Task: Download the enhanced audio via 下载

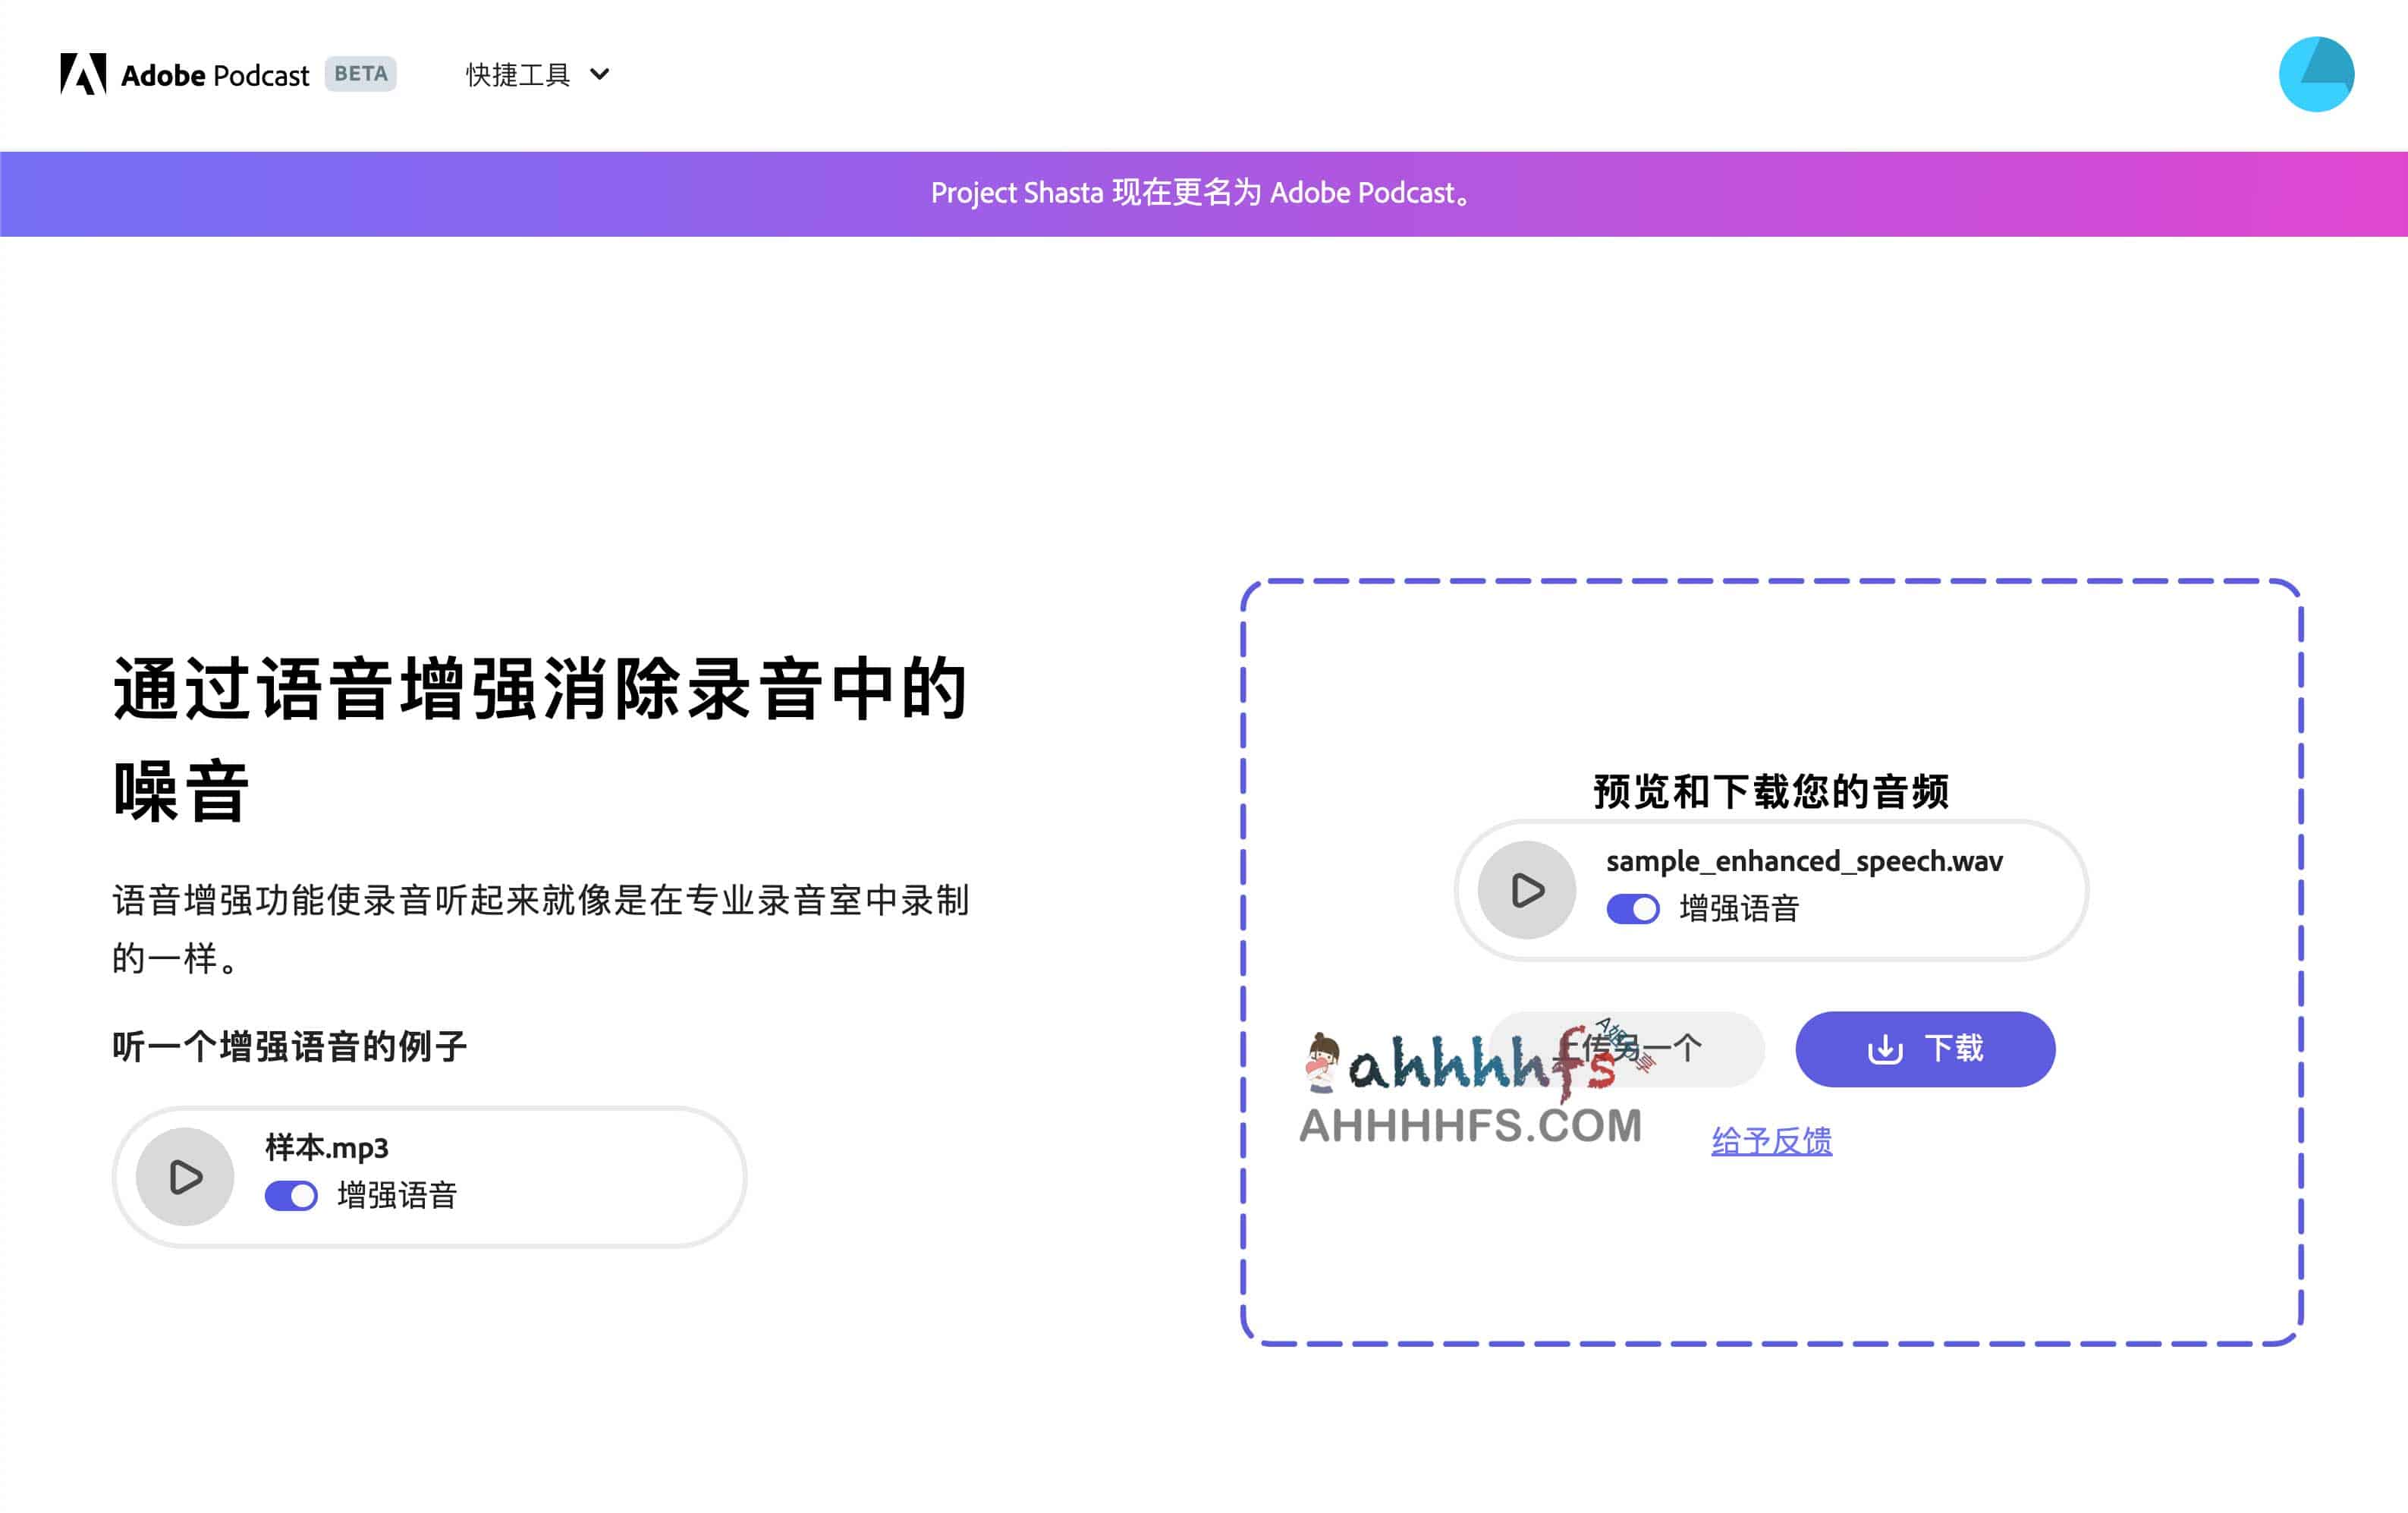Action: (1924, 1049)
